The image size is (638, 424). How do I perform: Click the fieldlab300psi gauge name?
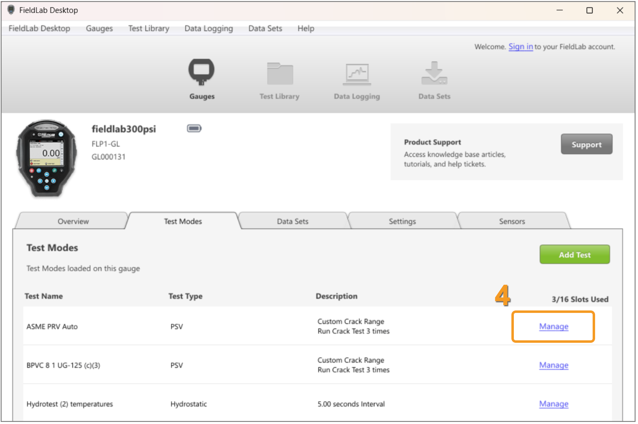click(124, 129)
